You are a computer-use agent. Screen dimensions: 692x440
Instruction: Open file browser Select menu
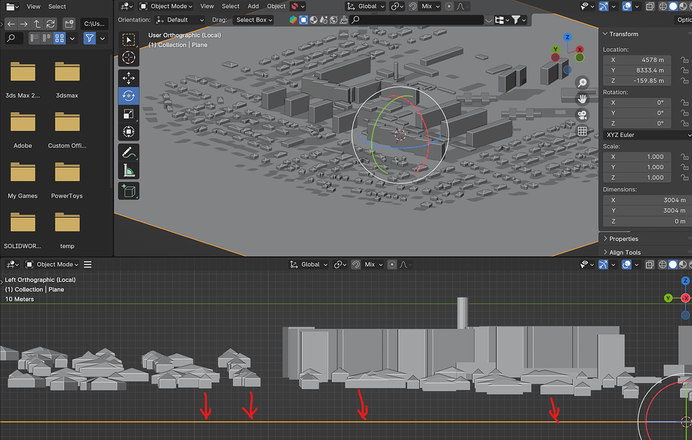pyautogui.click(x=57, y=7)
